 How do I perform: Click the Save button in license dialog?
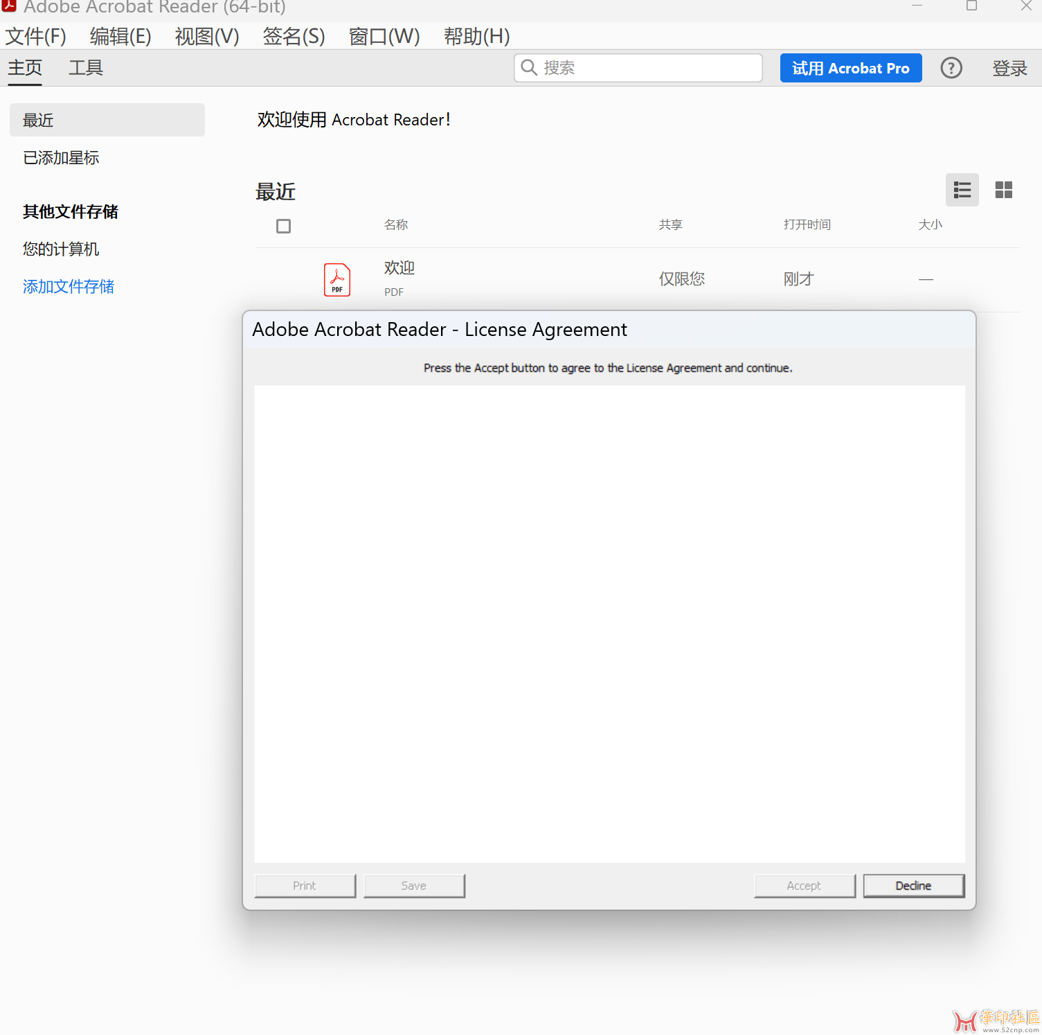414,886
